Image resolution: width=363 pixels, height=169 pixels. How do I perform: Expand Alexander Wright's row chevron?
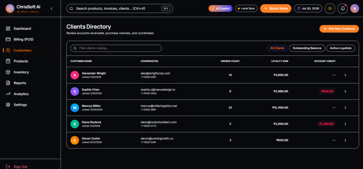[x=345, y=75]
